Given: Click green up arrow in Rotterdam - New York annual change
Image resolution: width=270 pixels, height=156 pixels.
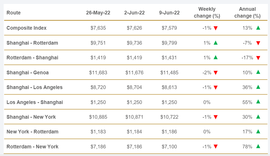Looking at the screenshot, I should click(258, 146).
